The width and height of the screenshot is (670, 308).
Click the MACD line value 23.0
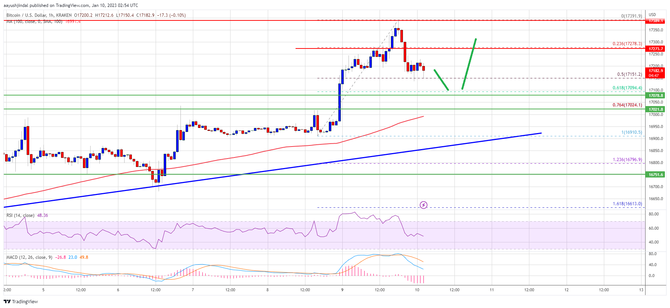click(73, 257)
